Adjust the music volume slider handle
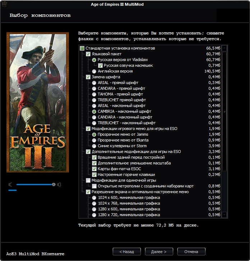Screen dimensions: 250x261 [54, 185]
